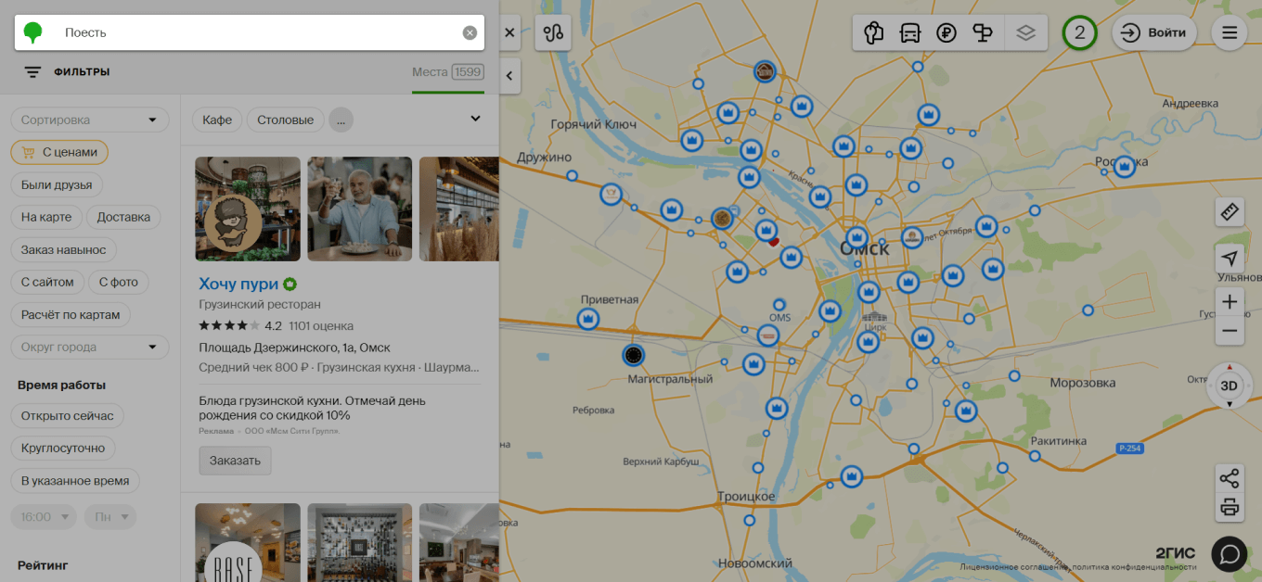Toggle the "Доставка" filter chip
The image size is (1262, 582).
click(x=123, y=217)
